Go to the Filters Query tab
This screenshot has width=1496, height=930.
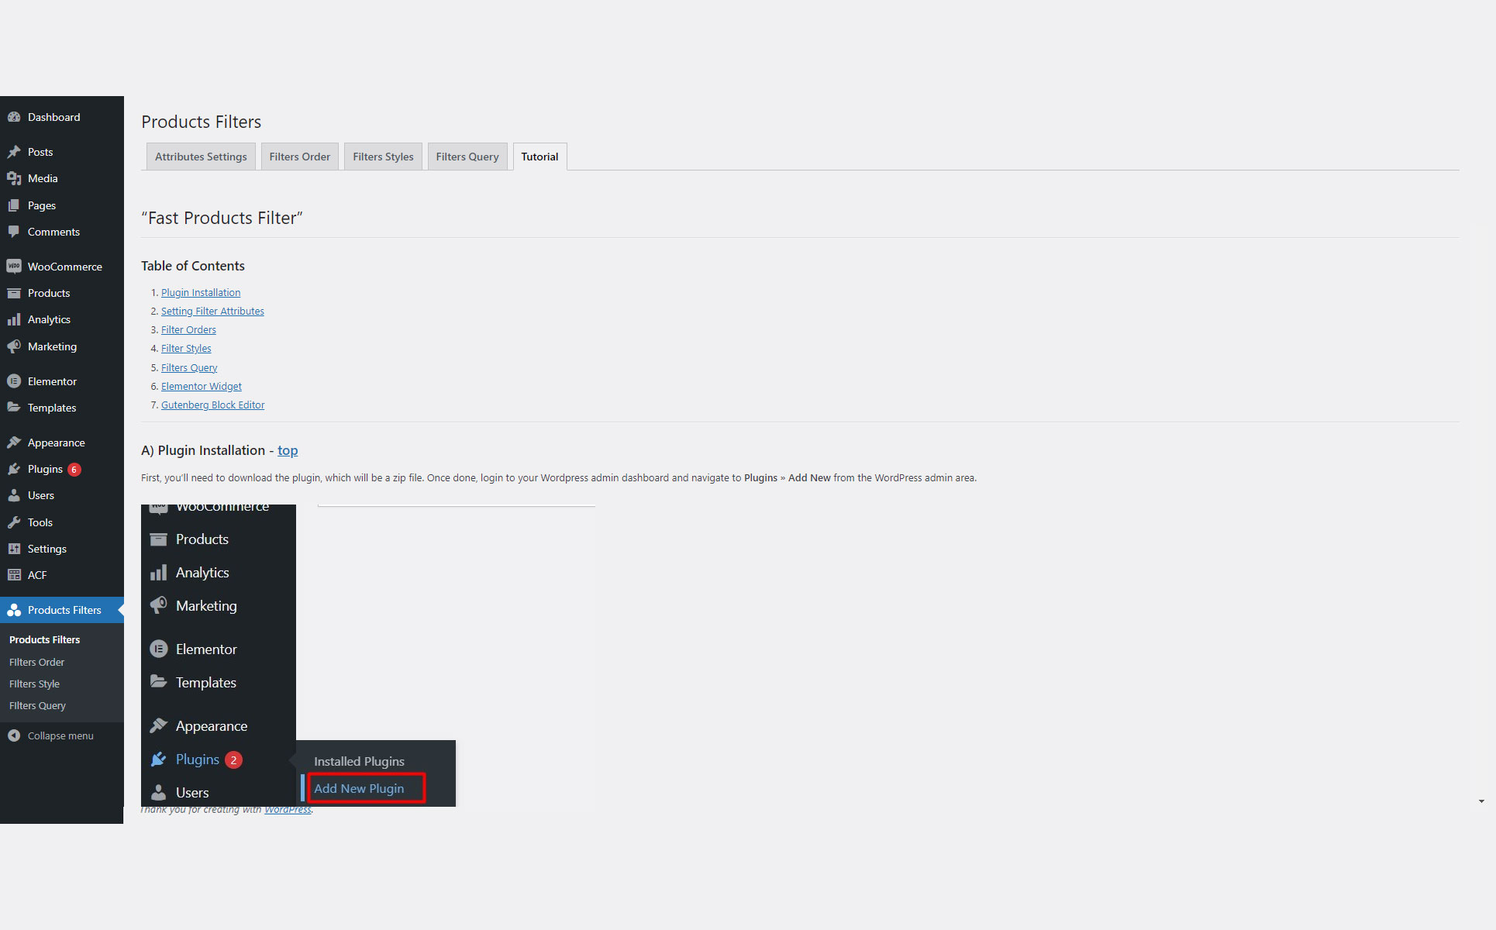[x=467, y=157]
